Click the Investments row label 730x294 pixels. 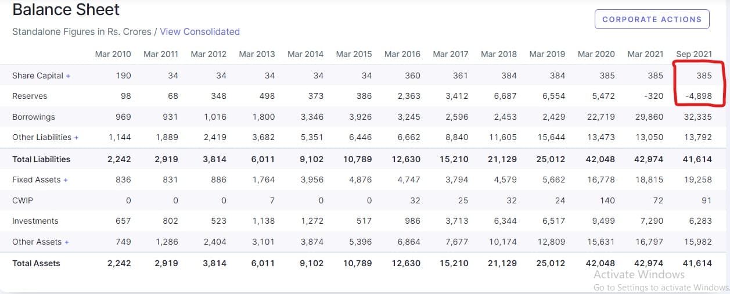[35, 221]
